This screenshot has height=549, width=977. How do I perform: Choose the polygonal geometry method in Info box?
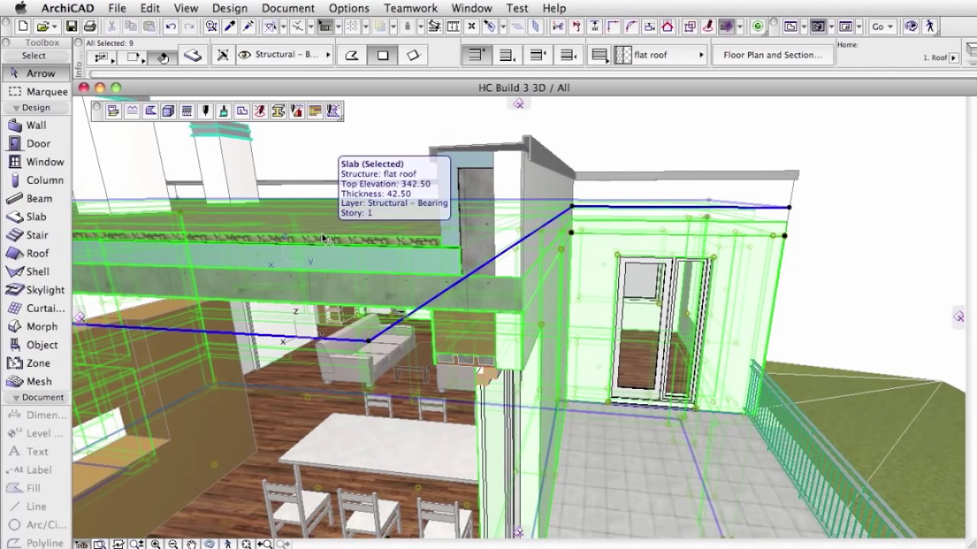352,55
